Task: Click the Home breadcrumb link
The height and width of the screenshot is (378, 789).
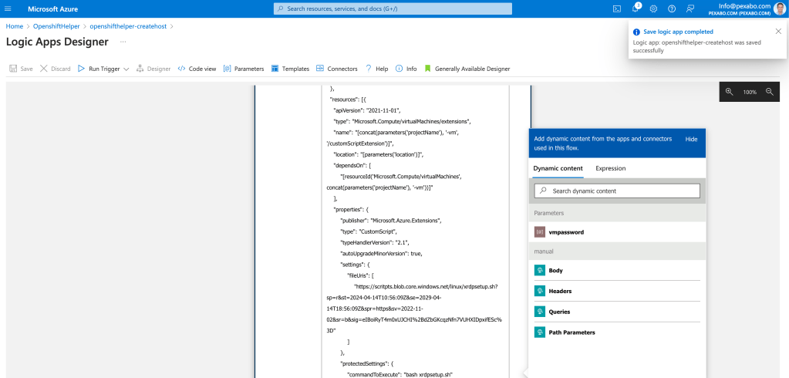Action: 15,26
